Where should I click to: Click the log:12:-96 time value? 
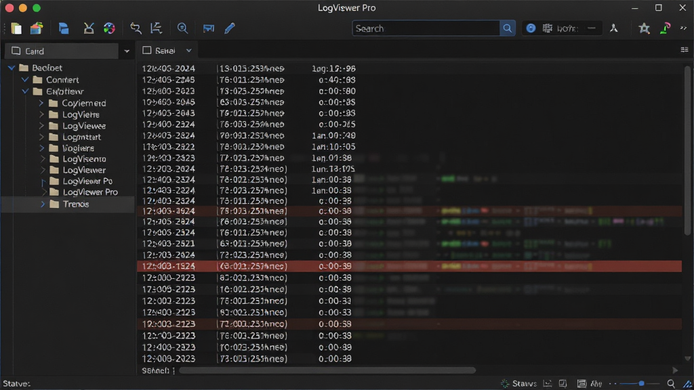(333, 68)
